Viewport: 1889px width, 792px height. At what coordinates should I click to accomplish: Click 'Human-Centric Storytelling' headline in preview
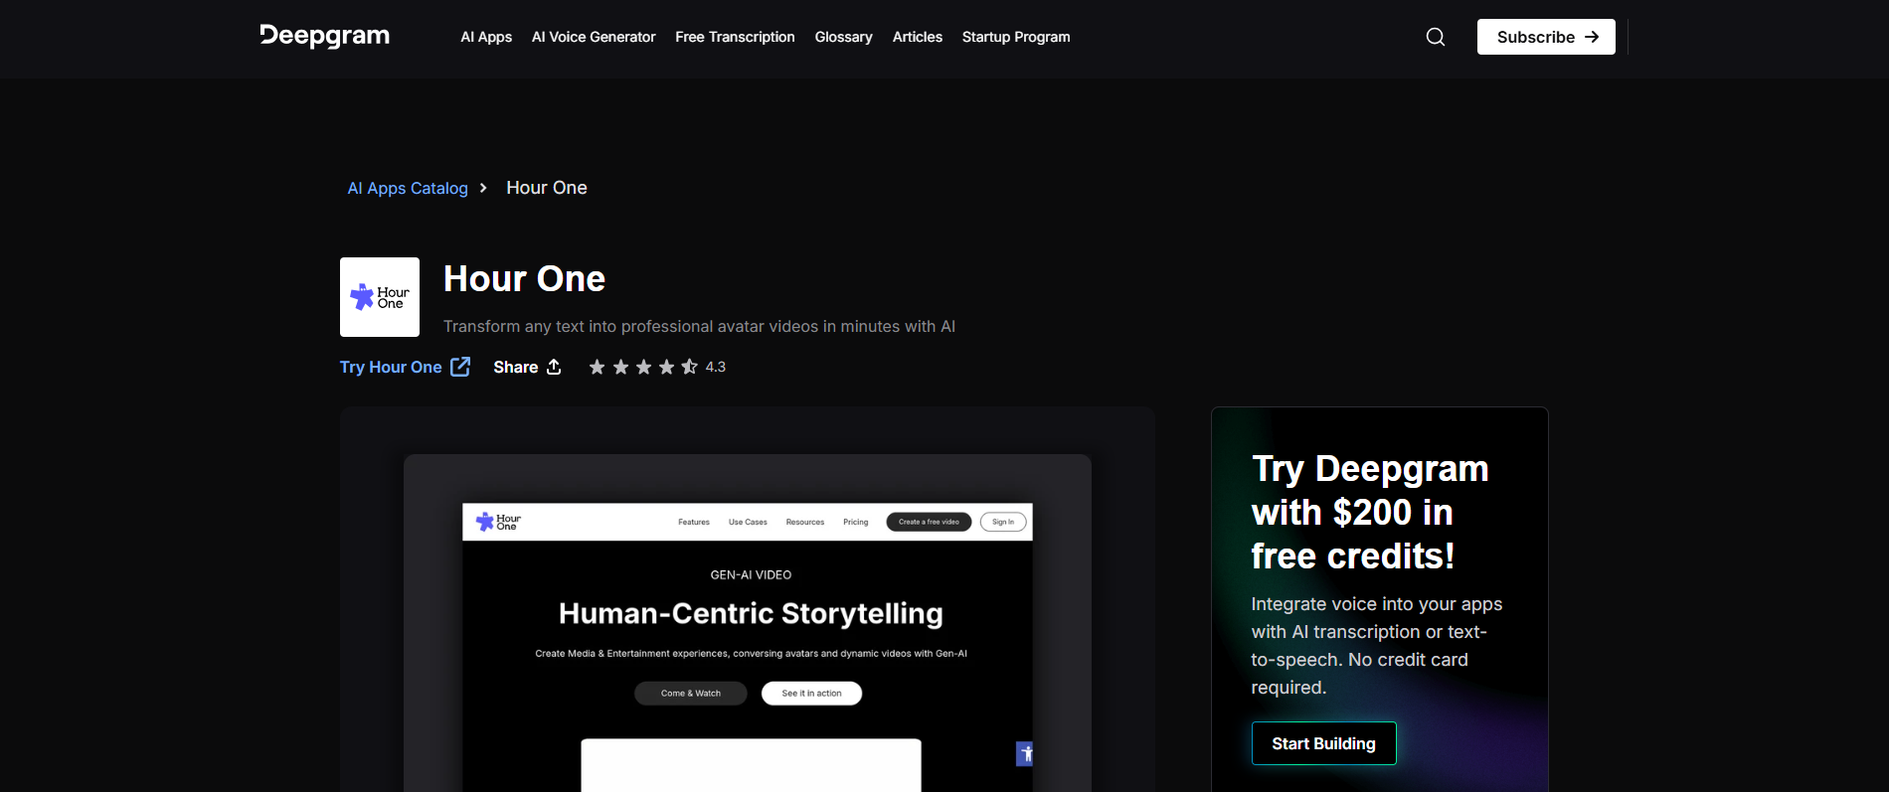(x=751, y=613)
